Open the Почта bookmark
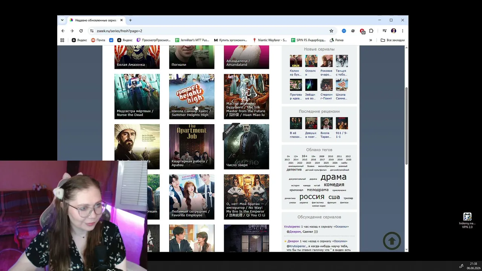 98,40
